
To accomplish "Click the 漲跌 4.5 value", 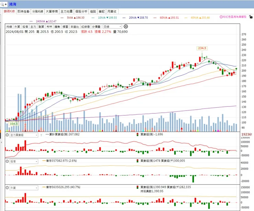I will pyautogui.click(x=86, y=32).
